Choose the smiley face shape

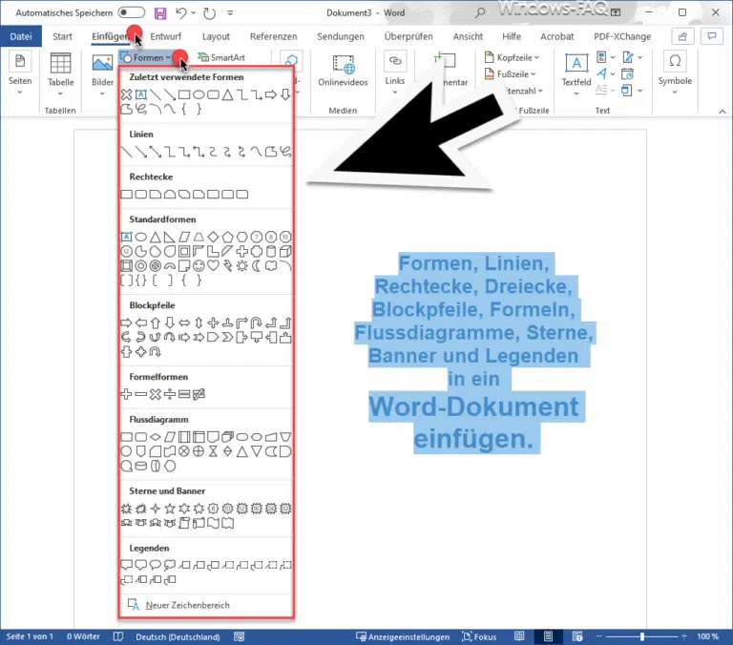click(199, 266)
